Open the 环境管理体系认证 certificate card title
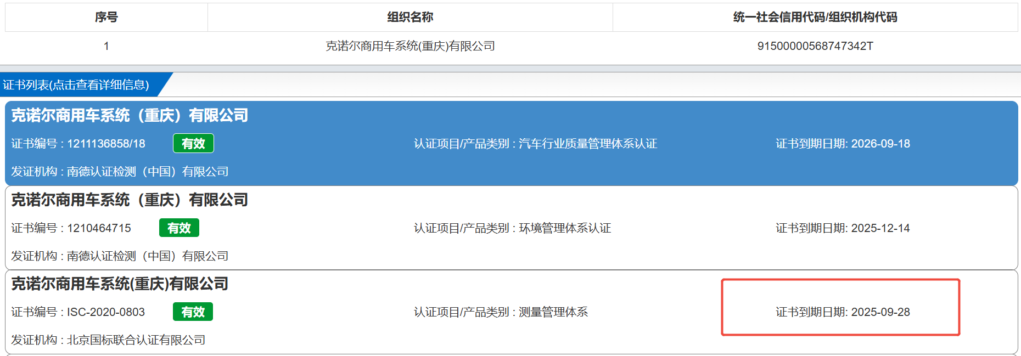The height and width of the screenshot is (356, 1021). [x=130, y=200]
